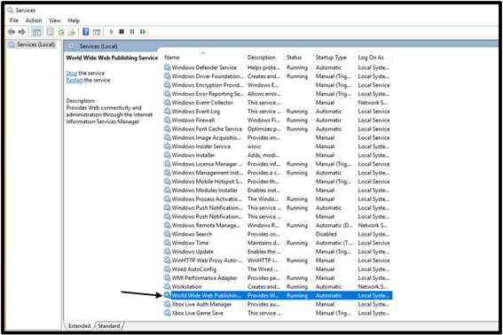Select Windows Process Activation service row
503x335 pixels.
(278, 199)
